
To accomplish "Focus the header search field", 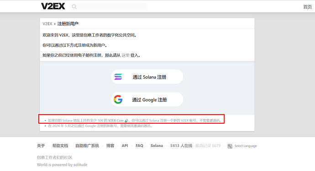I will click(x=109, y=7).
